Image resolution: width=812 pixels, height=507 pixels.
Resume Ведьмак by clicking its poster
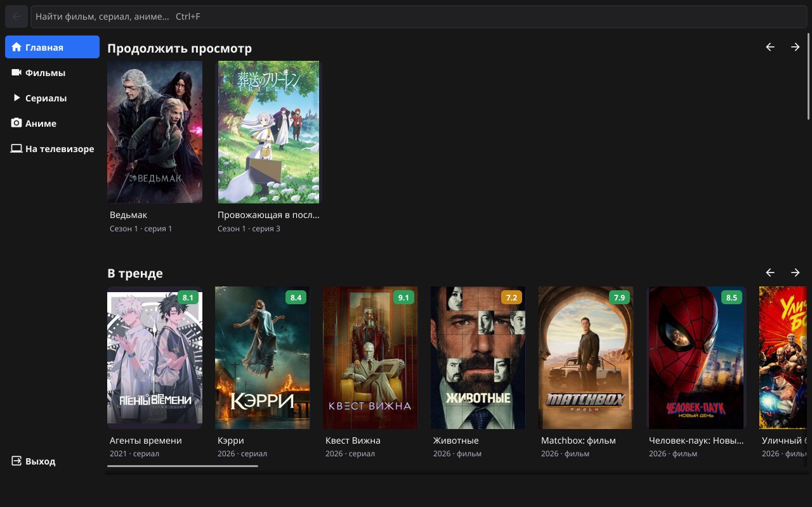coord(155,132)
